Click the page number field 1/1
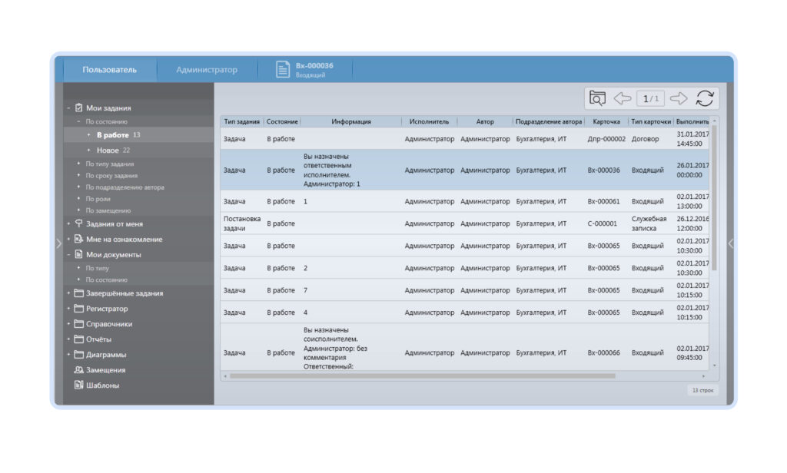The height and width of the screenshot is (473, 787). coord(650,98)
